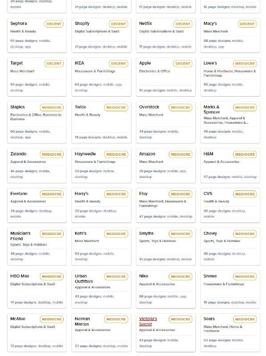The width and height of the screenshot is (266, 356).
Task: Click the Macy's DECENT badge
Action: (247, 24)
